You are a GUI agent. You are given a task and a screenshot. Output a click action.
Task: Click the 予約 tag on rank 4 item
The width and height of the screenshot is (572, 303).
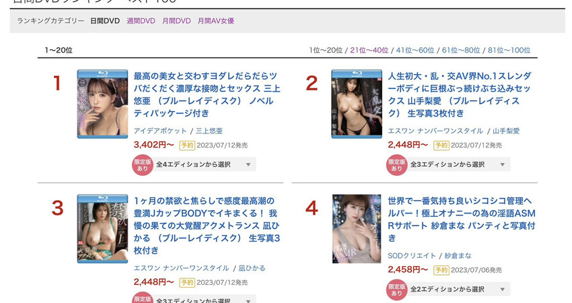(441, 270)
